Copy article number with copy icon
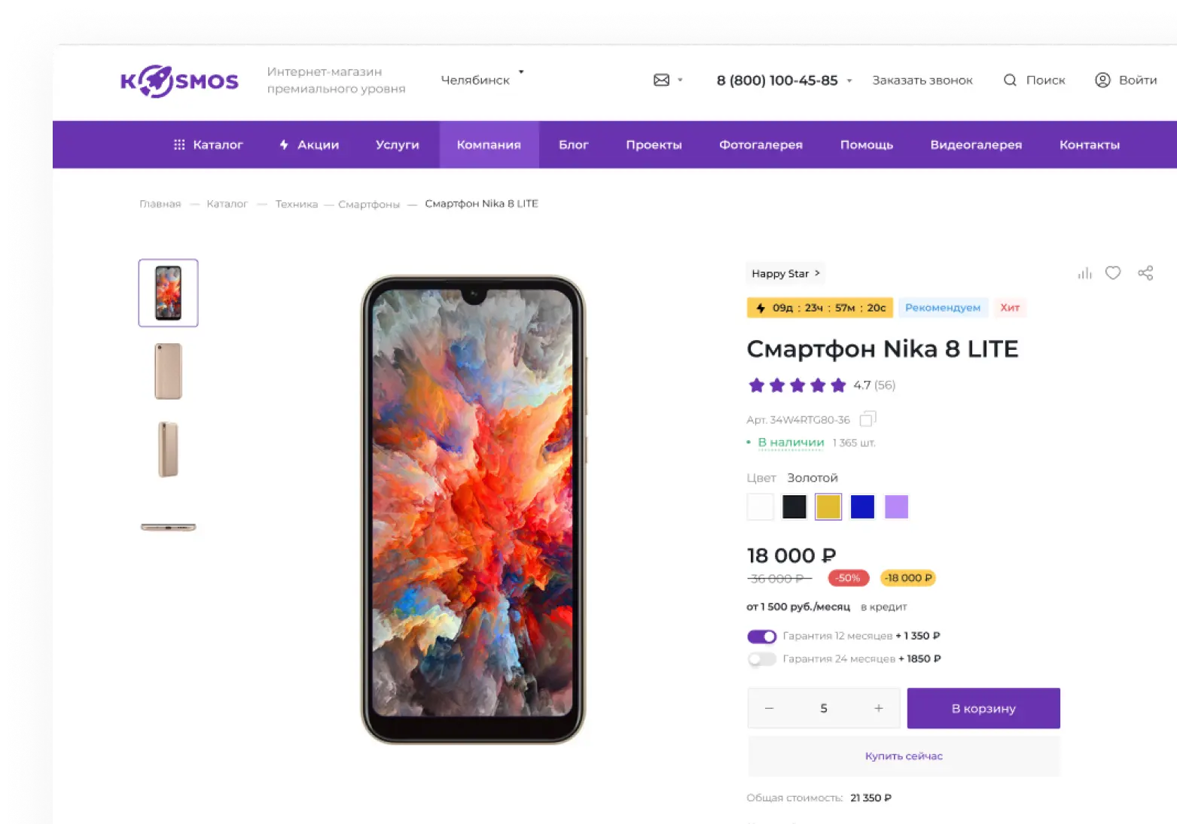1177x824 pixels. [868, 418]
